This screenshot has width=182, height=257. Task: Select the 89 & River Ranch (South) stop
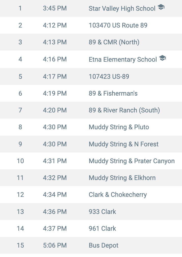[124, 110]
